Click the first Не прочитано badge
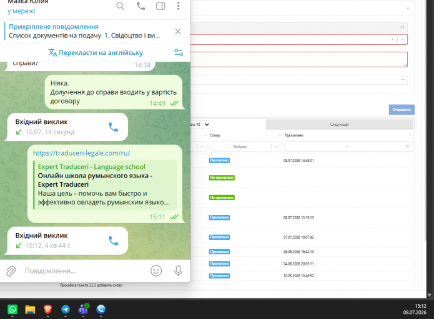 pyautogui.click(x=222, y=178)
